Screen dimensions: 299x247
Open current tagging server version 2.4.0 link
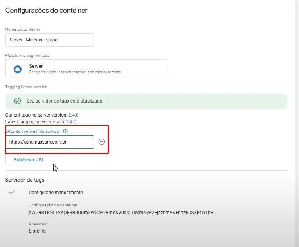(x=74, y=115)
